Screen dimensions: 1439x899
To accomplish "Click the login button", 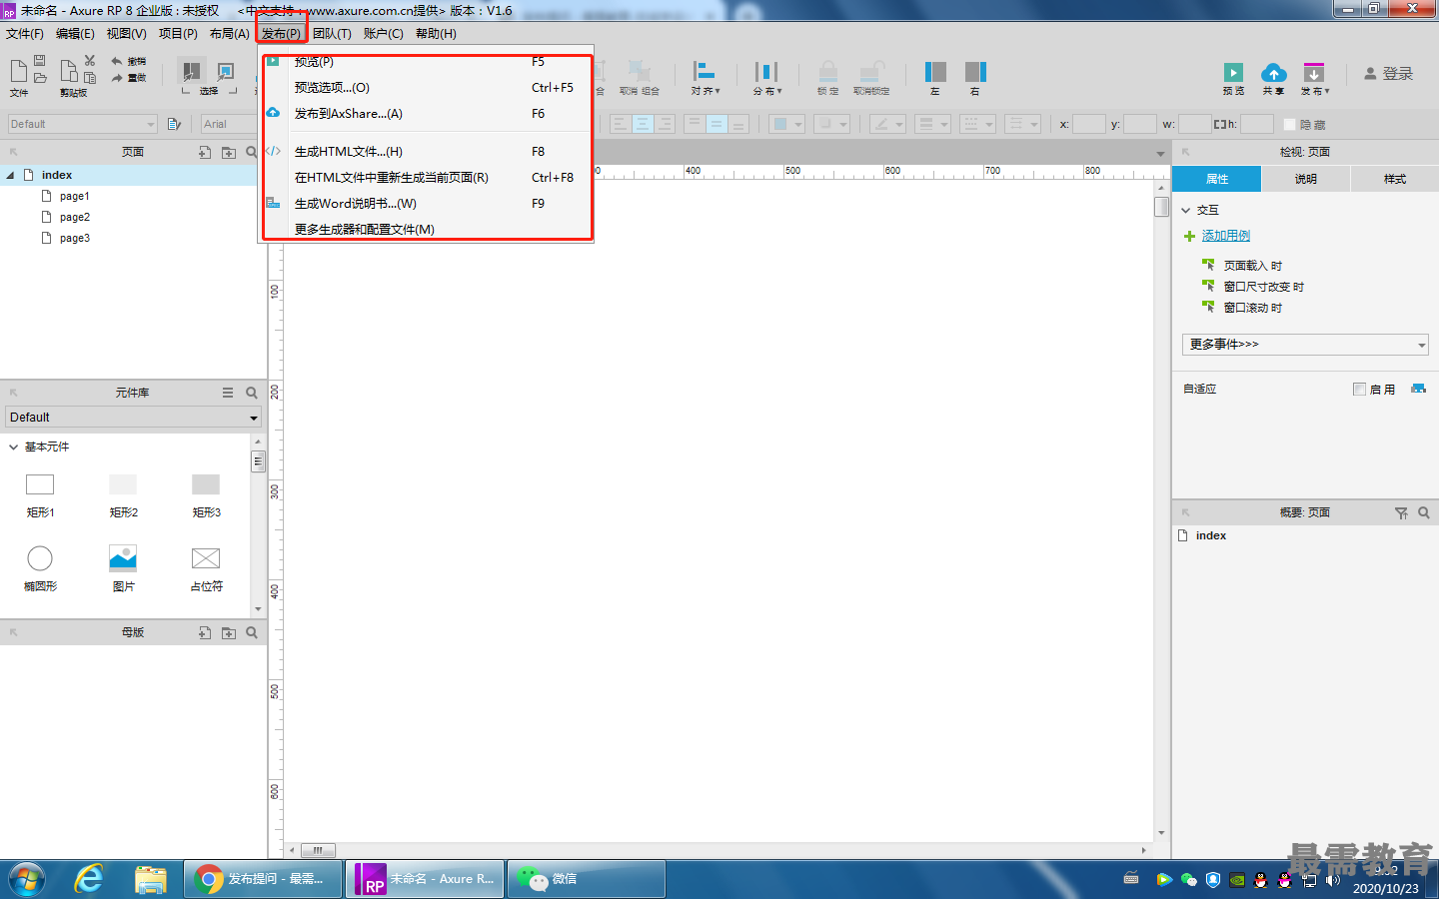I will (x=1389, y=73).
